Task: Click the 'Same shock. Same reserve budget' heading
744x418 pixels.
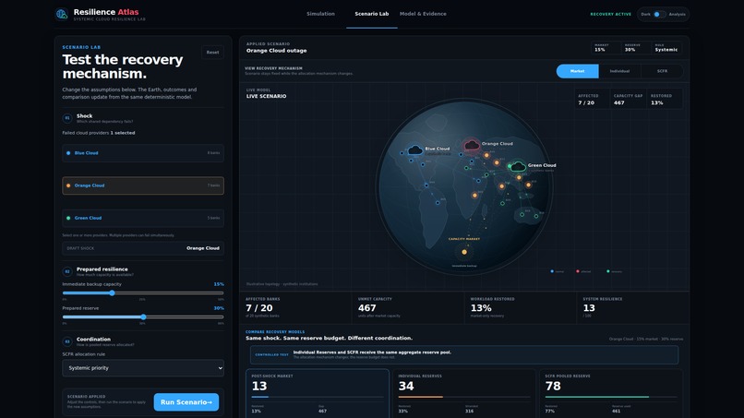Action: coord(329,339)
